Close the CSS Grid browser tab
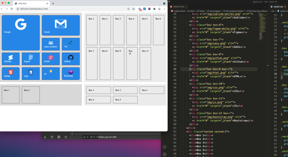 47,3
